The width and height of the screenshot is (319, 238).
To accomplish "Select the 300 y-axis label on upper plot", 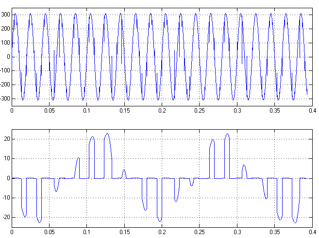I will [5, 15].
